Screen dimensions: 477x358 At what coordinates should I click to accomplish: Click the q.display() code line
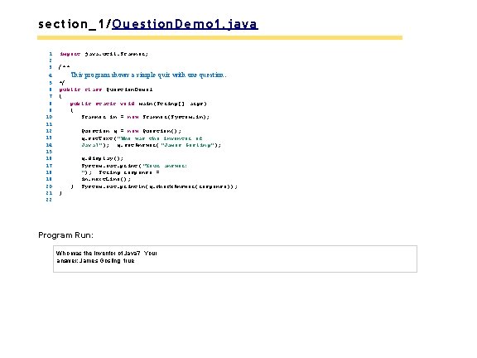click(x=102, y=158)
